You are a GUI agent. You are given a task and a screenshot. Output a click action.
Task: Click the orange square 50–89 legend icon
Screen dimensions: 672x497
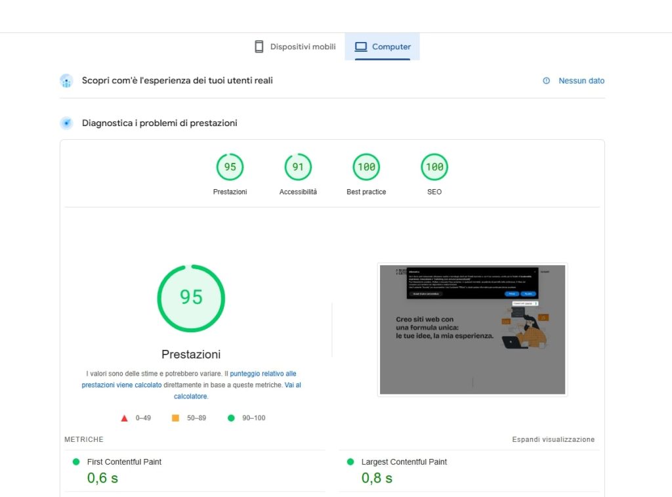click(175, 418)
